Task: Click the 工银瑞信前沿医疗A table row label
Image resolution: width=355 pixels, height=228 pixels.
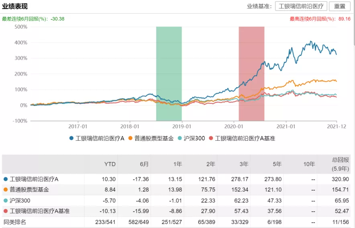Action: tap(34, 179)
